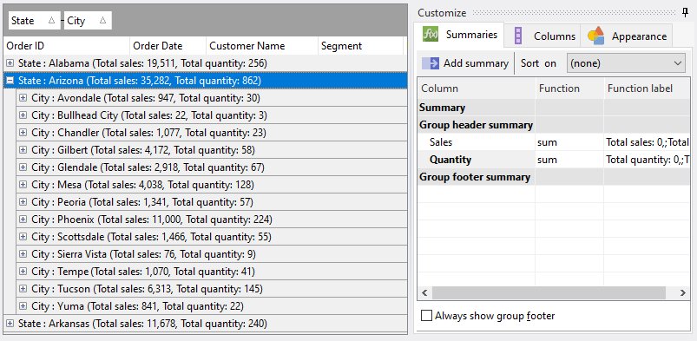Expand the City : Chandler group
This screenshot has width=697, height=341.
(x=23, y=133)
